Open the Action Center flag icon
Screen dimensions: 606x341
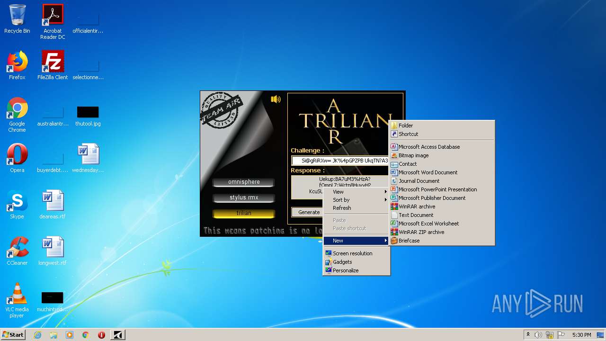pyautogui.click(x=561, y=335)
